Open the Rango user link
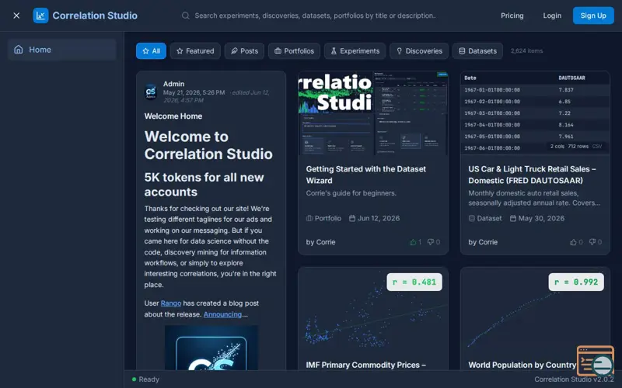Viewport: 622px width, 388px height. pyautogui.click(x=170, y=303)
